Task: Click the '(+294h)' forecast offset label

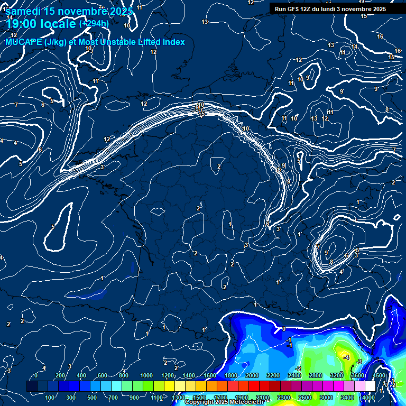Action: coord(94,24)
